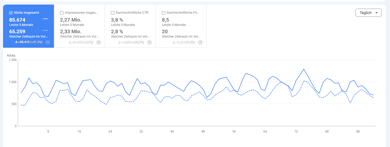Click Letzte 3 Monate label under 3,8 %
Screen dimensions: 390x147
[x=123, y=25]
